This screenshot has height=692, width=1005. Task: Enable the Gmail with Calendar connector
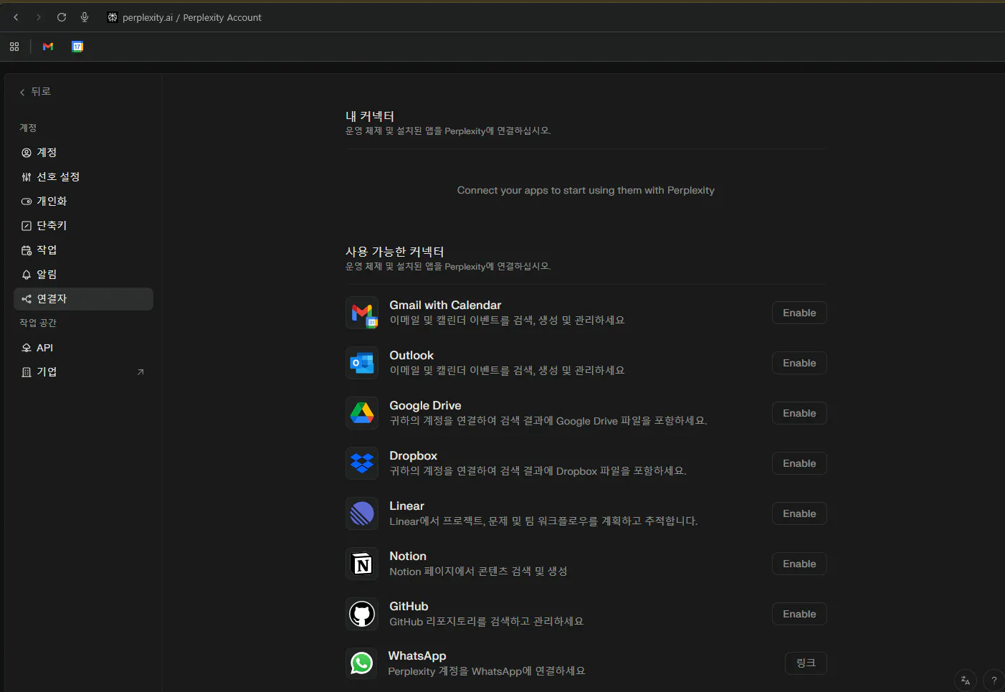[799, 313]
